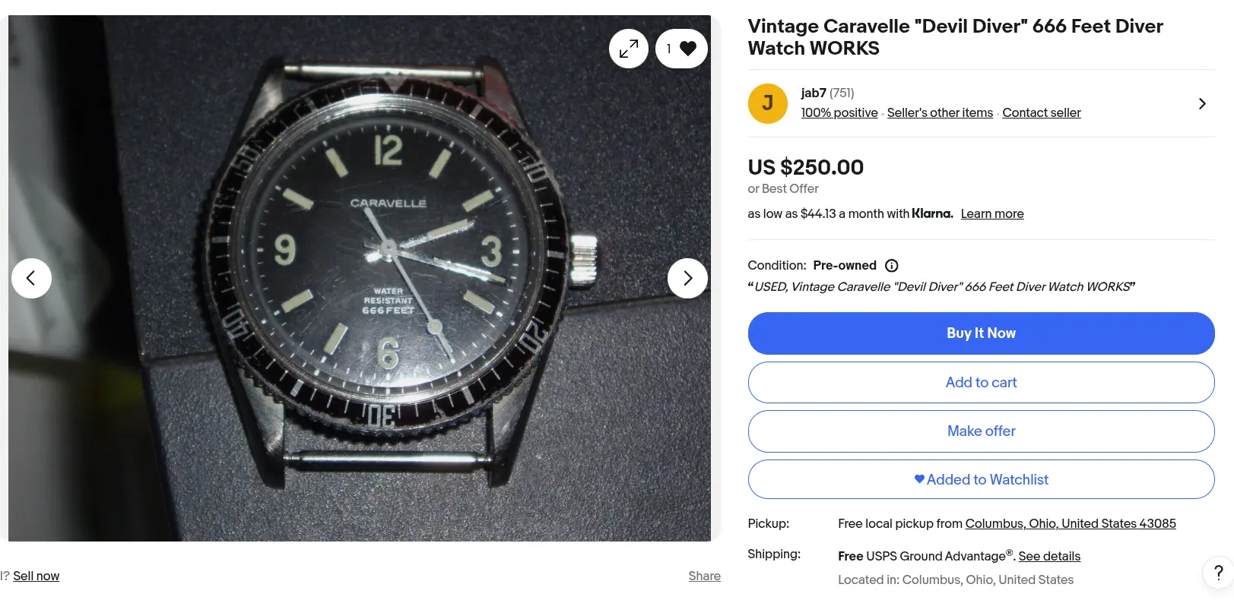Click the Contact seller link
Screen dimensions: 1234x600
[1041, 112]
